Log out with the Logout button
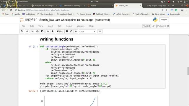 coord(164,20)
